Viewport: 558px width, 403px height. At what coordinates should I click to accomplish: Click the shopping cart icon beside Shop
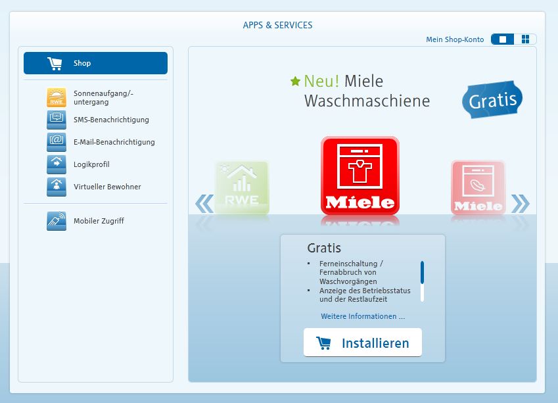tap(55, 63)
